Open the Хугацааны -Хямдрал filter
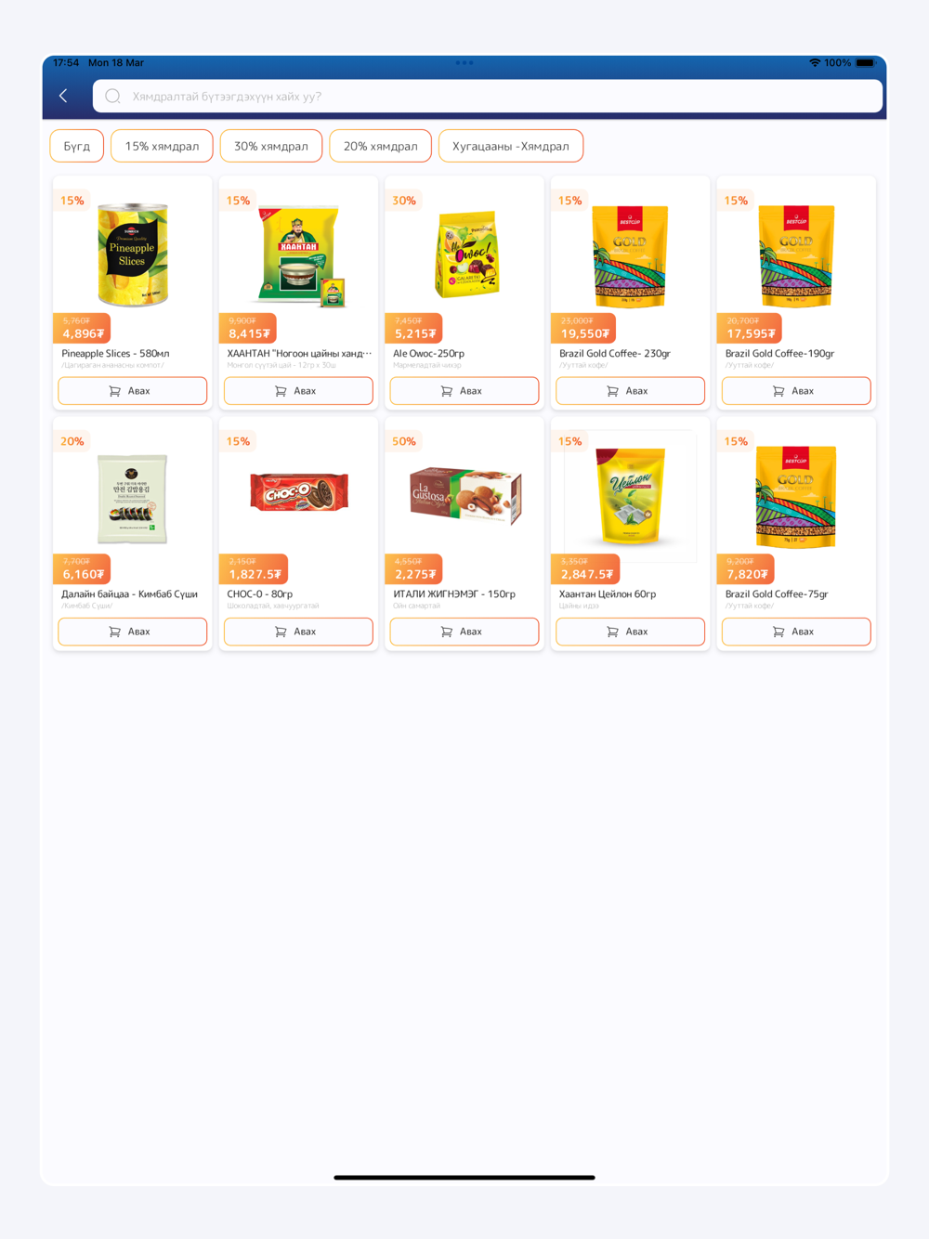 (511, 146)
